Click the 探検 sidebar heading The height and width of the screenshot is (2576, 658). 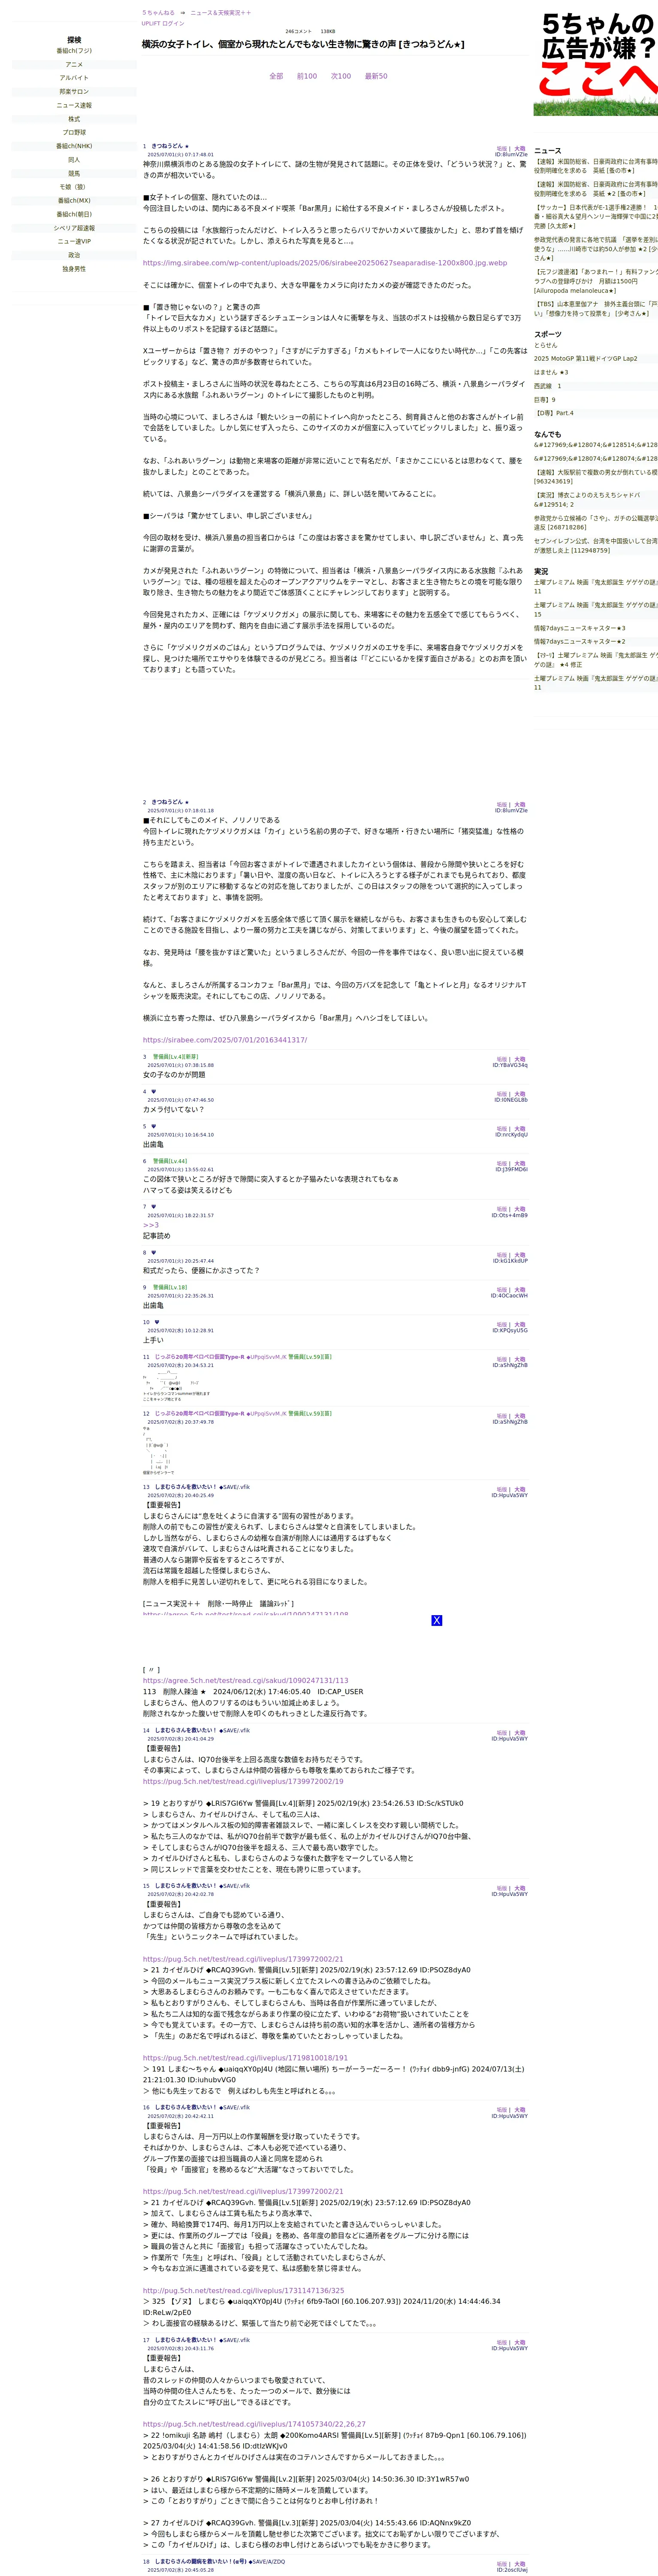click(74, 40)
